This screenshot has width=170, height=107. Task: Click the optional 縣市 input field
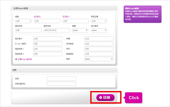click(99, 49)
